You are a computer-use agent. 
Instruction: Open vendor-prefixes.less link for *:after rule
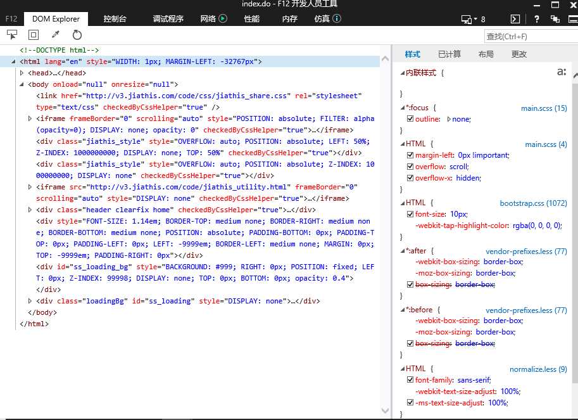[x=526, y=251]
